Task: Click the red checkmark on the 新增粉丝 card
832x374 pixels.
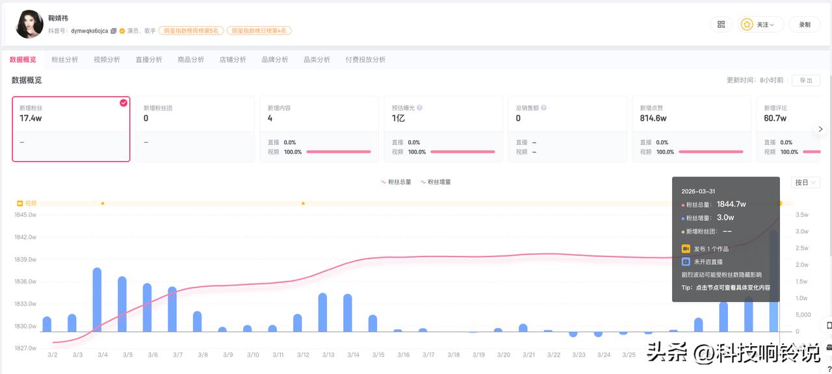Action: [x=123, y=102]
